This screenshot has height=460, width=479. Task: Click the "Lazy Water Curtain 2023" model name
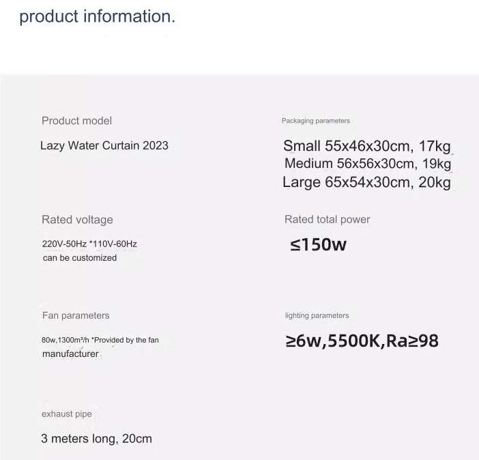pyautogui.click(x=104, y=145)
